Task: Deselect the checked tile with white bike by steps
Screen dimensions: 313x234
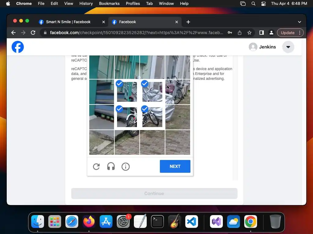Action: pyautogui.click(x=127, y=117)
